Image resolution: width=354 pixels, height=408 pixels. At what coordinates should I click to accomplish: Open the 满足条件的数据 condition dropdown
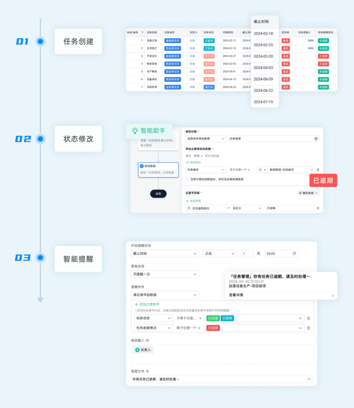pyautogui.click(x=165, y=295)
